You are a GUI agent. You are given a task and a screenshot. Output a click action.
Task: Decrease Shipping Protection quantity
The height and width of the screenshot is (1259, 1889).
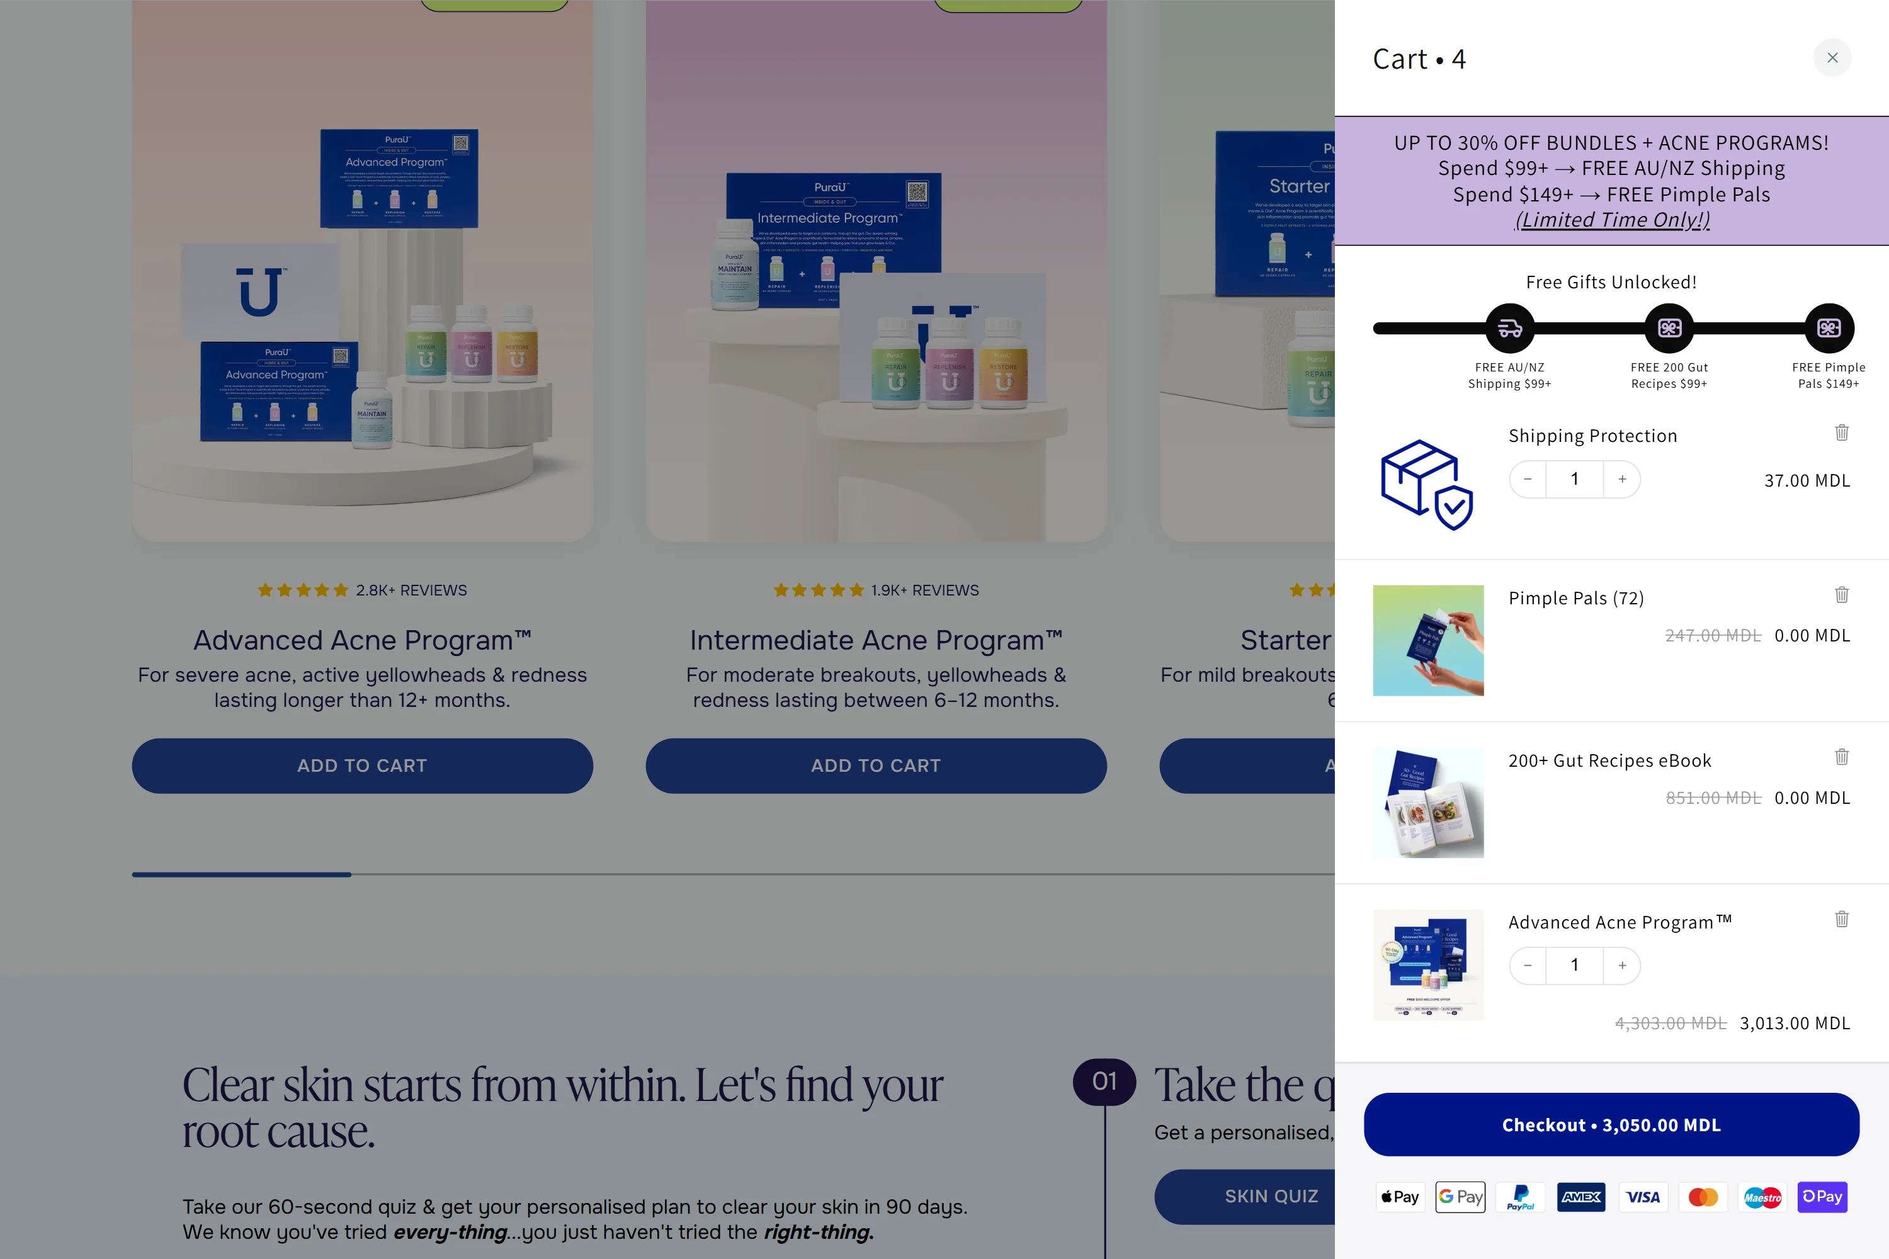pos(1528,479)
